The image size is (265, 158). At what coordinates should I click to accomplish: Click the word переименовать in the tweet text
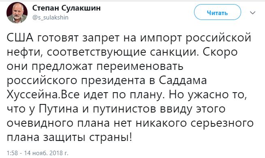140,66
